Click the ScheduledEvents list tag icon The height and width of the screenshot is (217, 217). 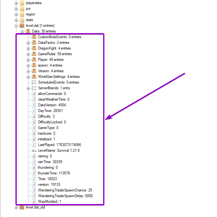pos(34,82)
